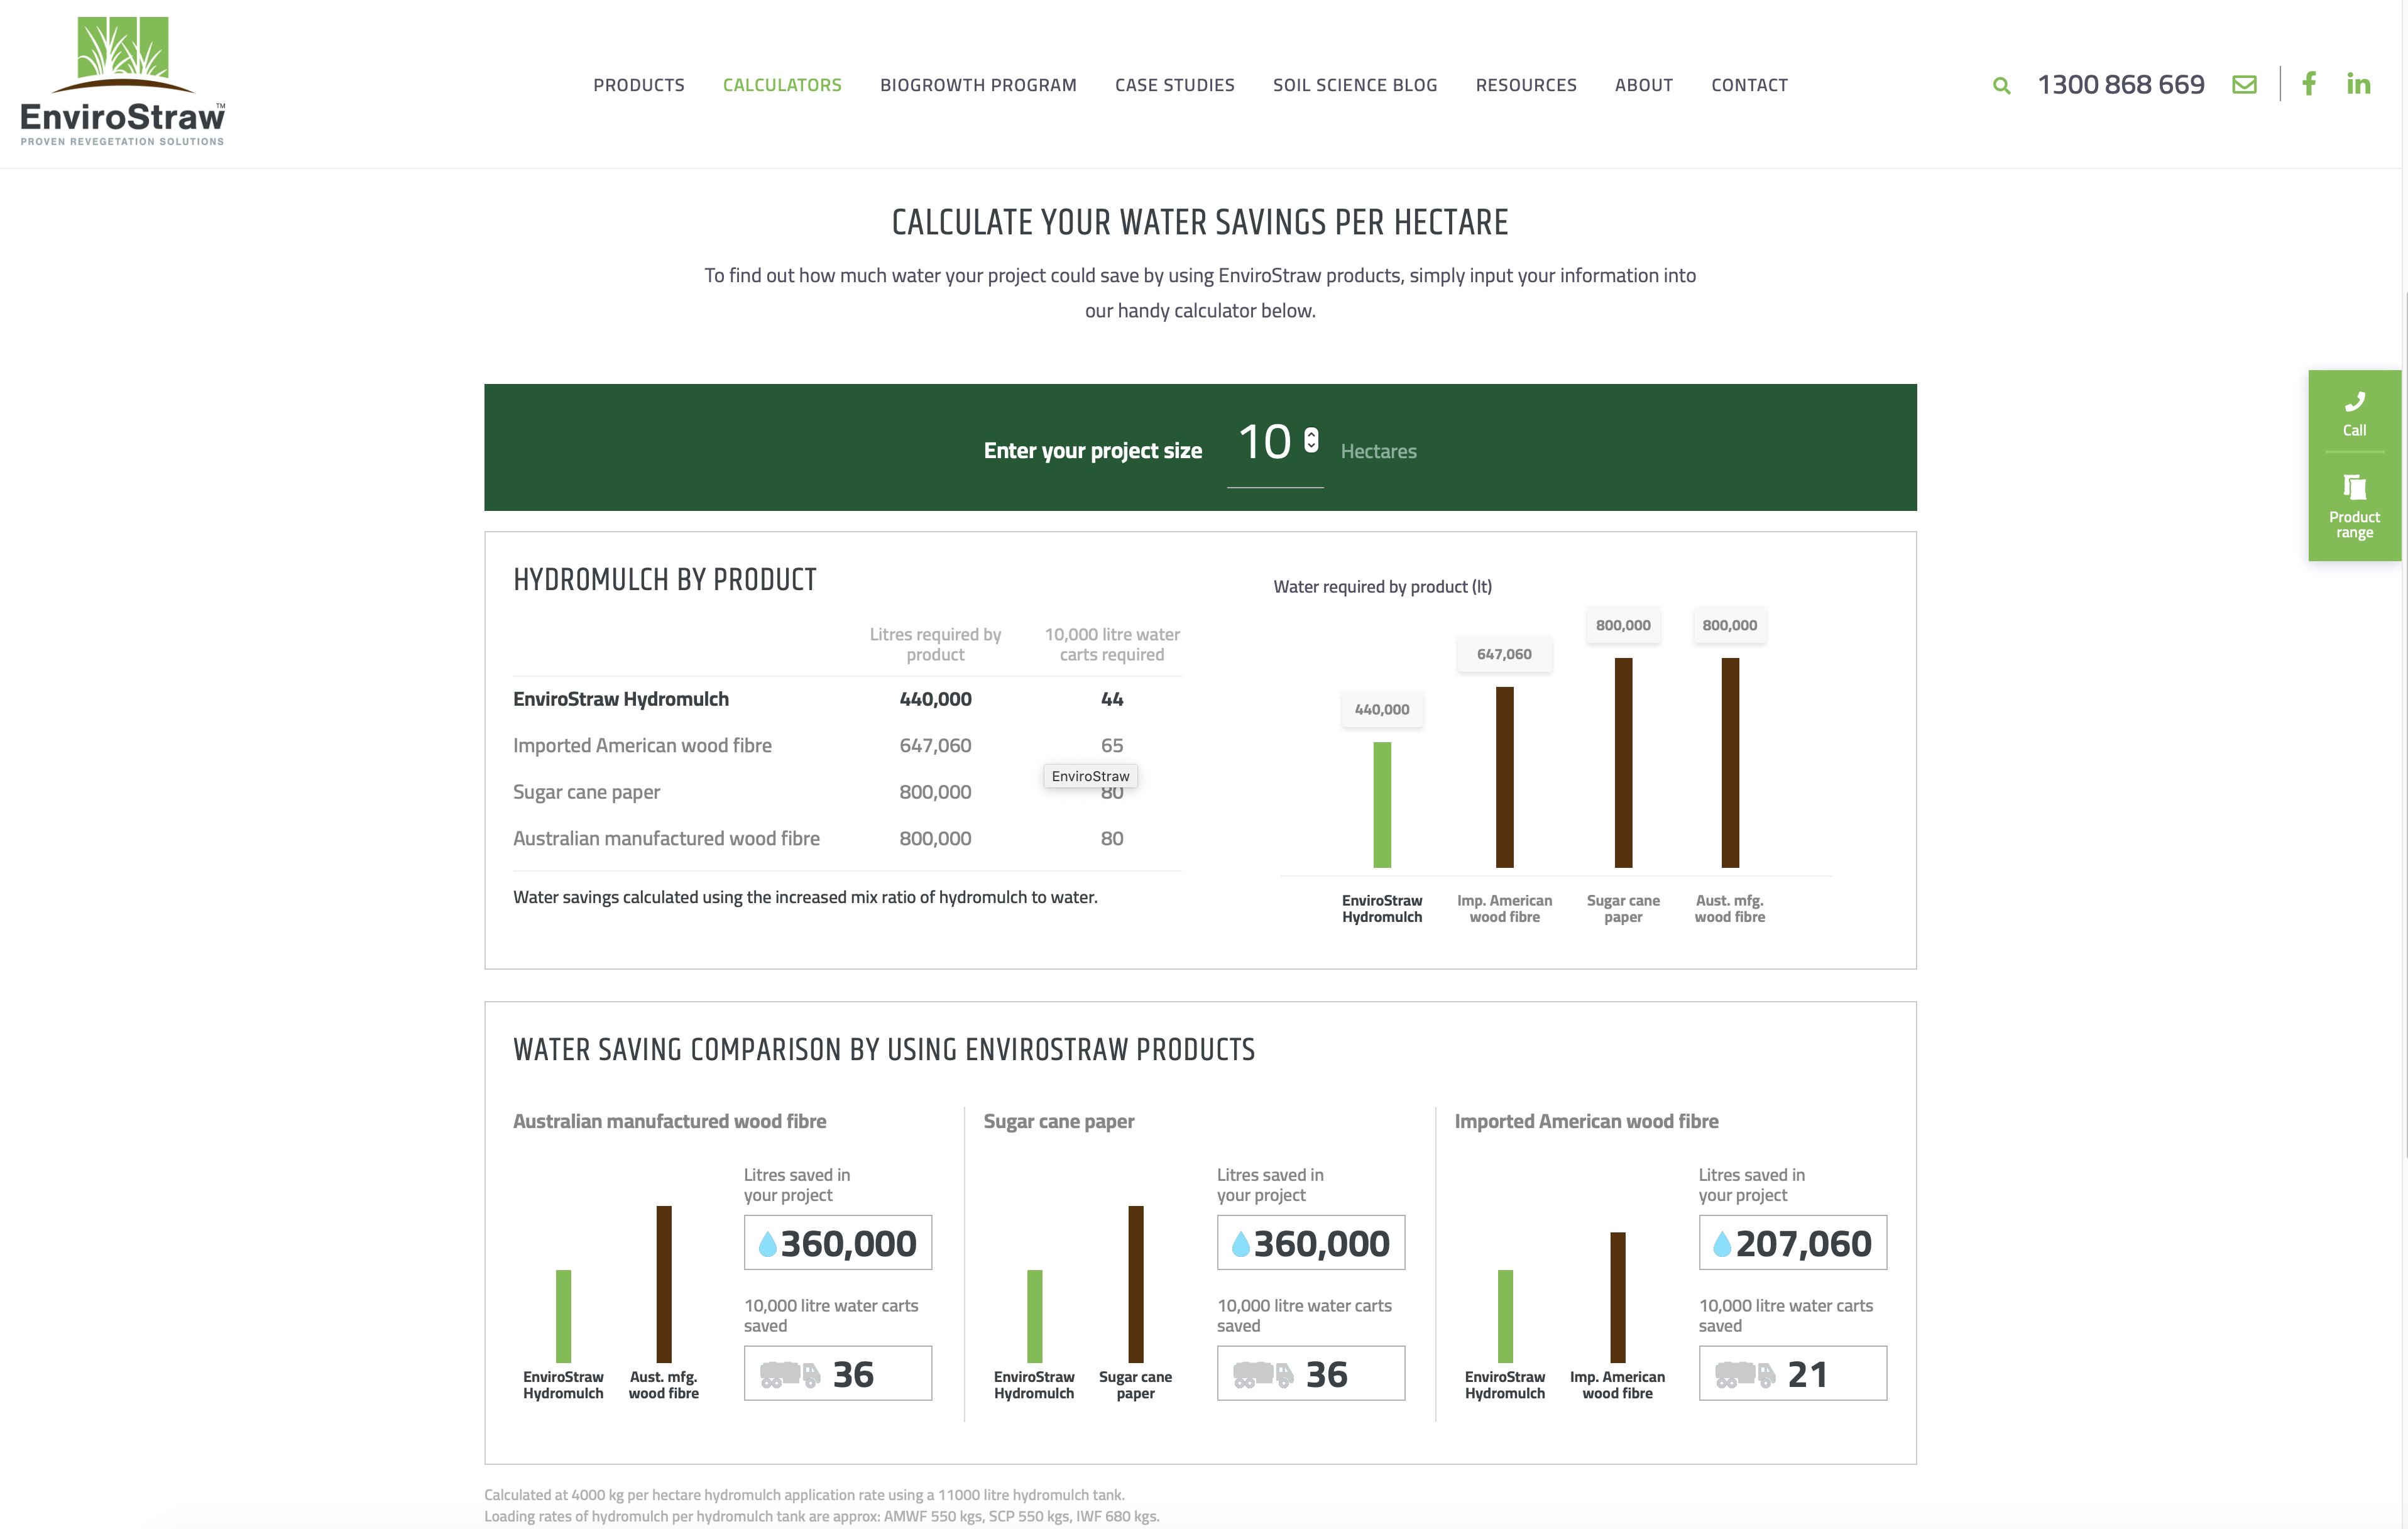This screenshot has height=1529, width=2408.
Task: Click phone number 1300 868 669
Action: pyautogui.click(x=2121, y=84)
